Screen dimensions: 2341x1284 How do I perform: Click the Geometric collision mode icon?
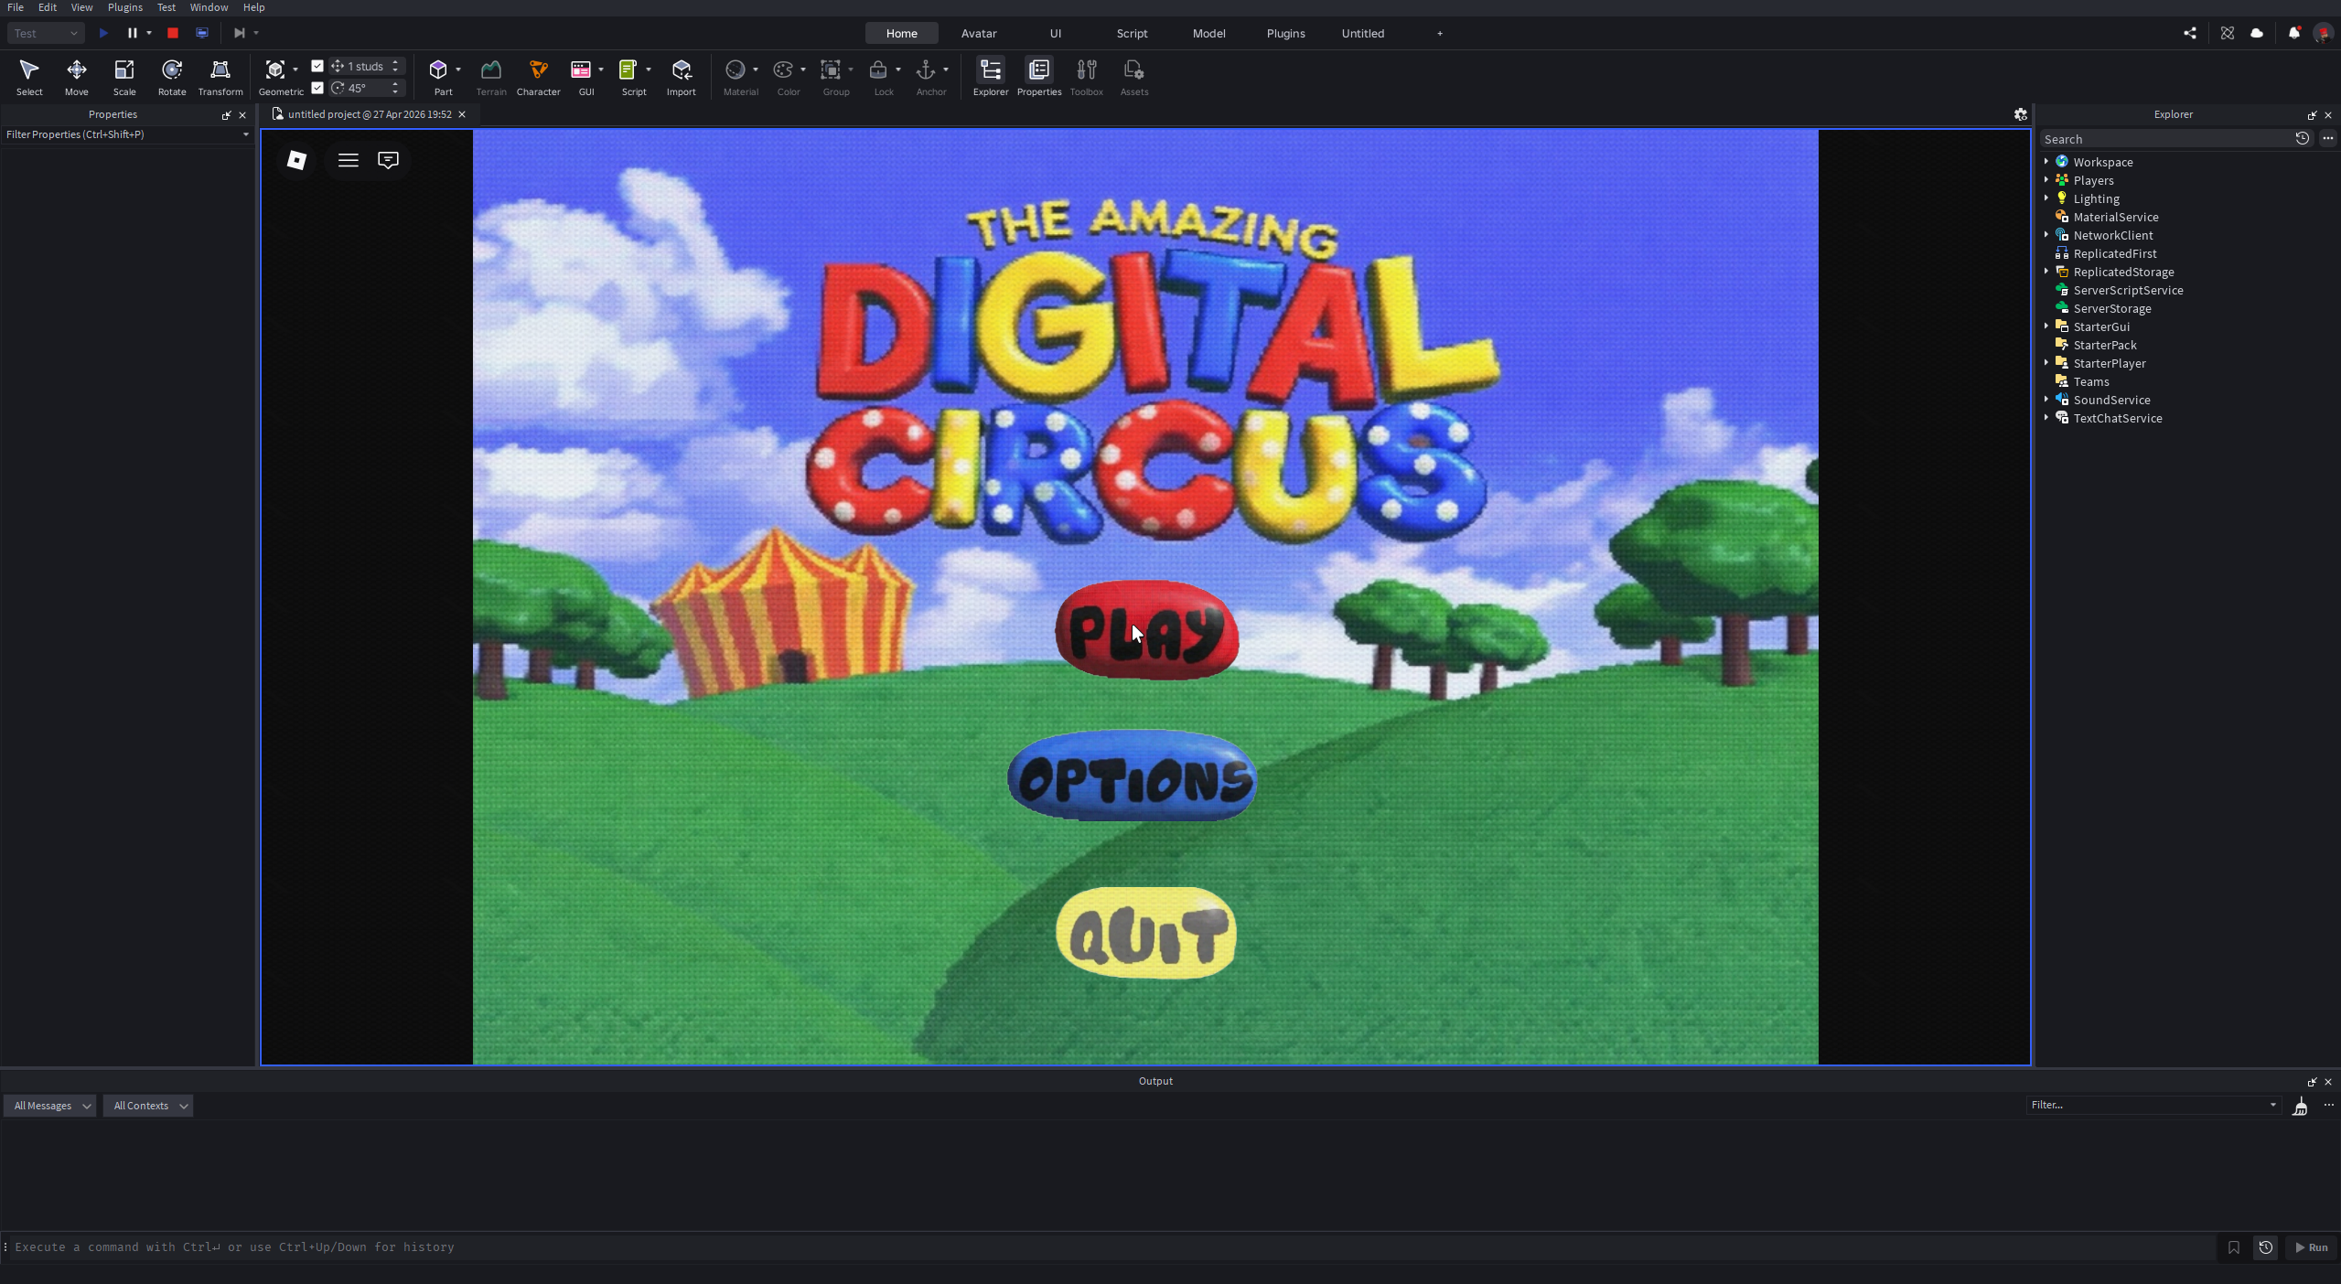(x=275, y=70)
